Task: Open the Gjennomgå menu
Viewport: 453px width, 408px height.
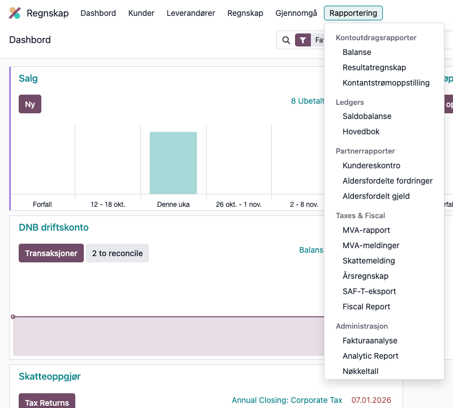Action: (x=296, y=13)
